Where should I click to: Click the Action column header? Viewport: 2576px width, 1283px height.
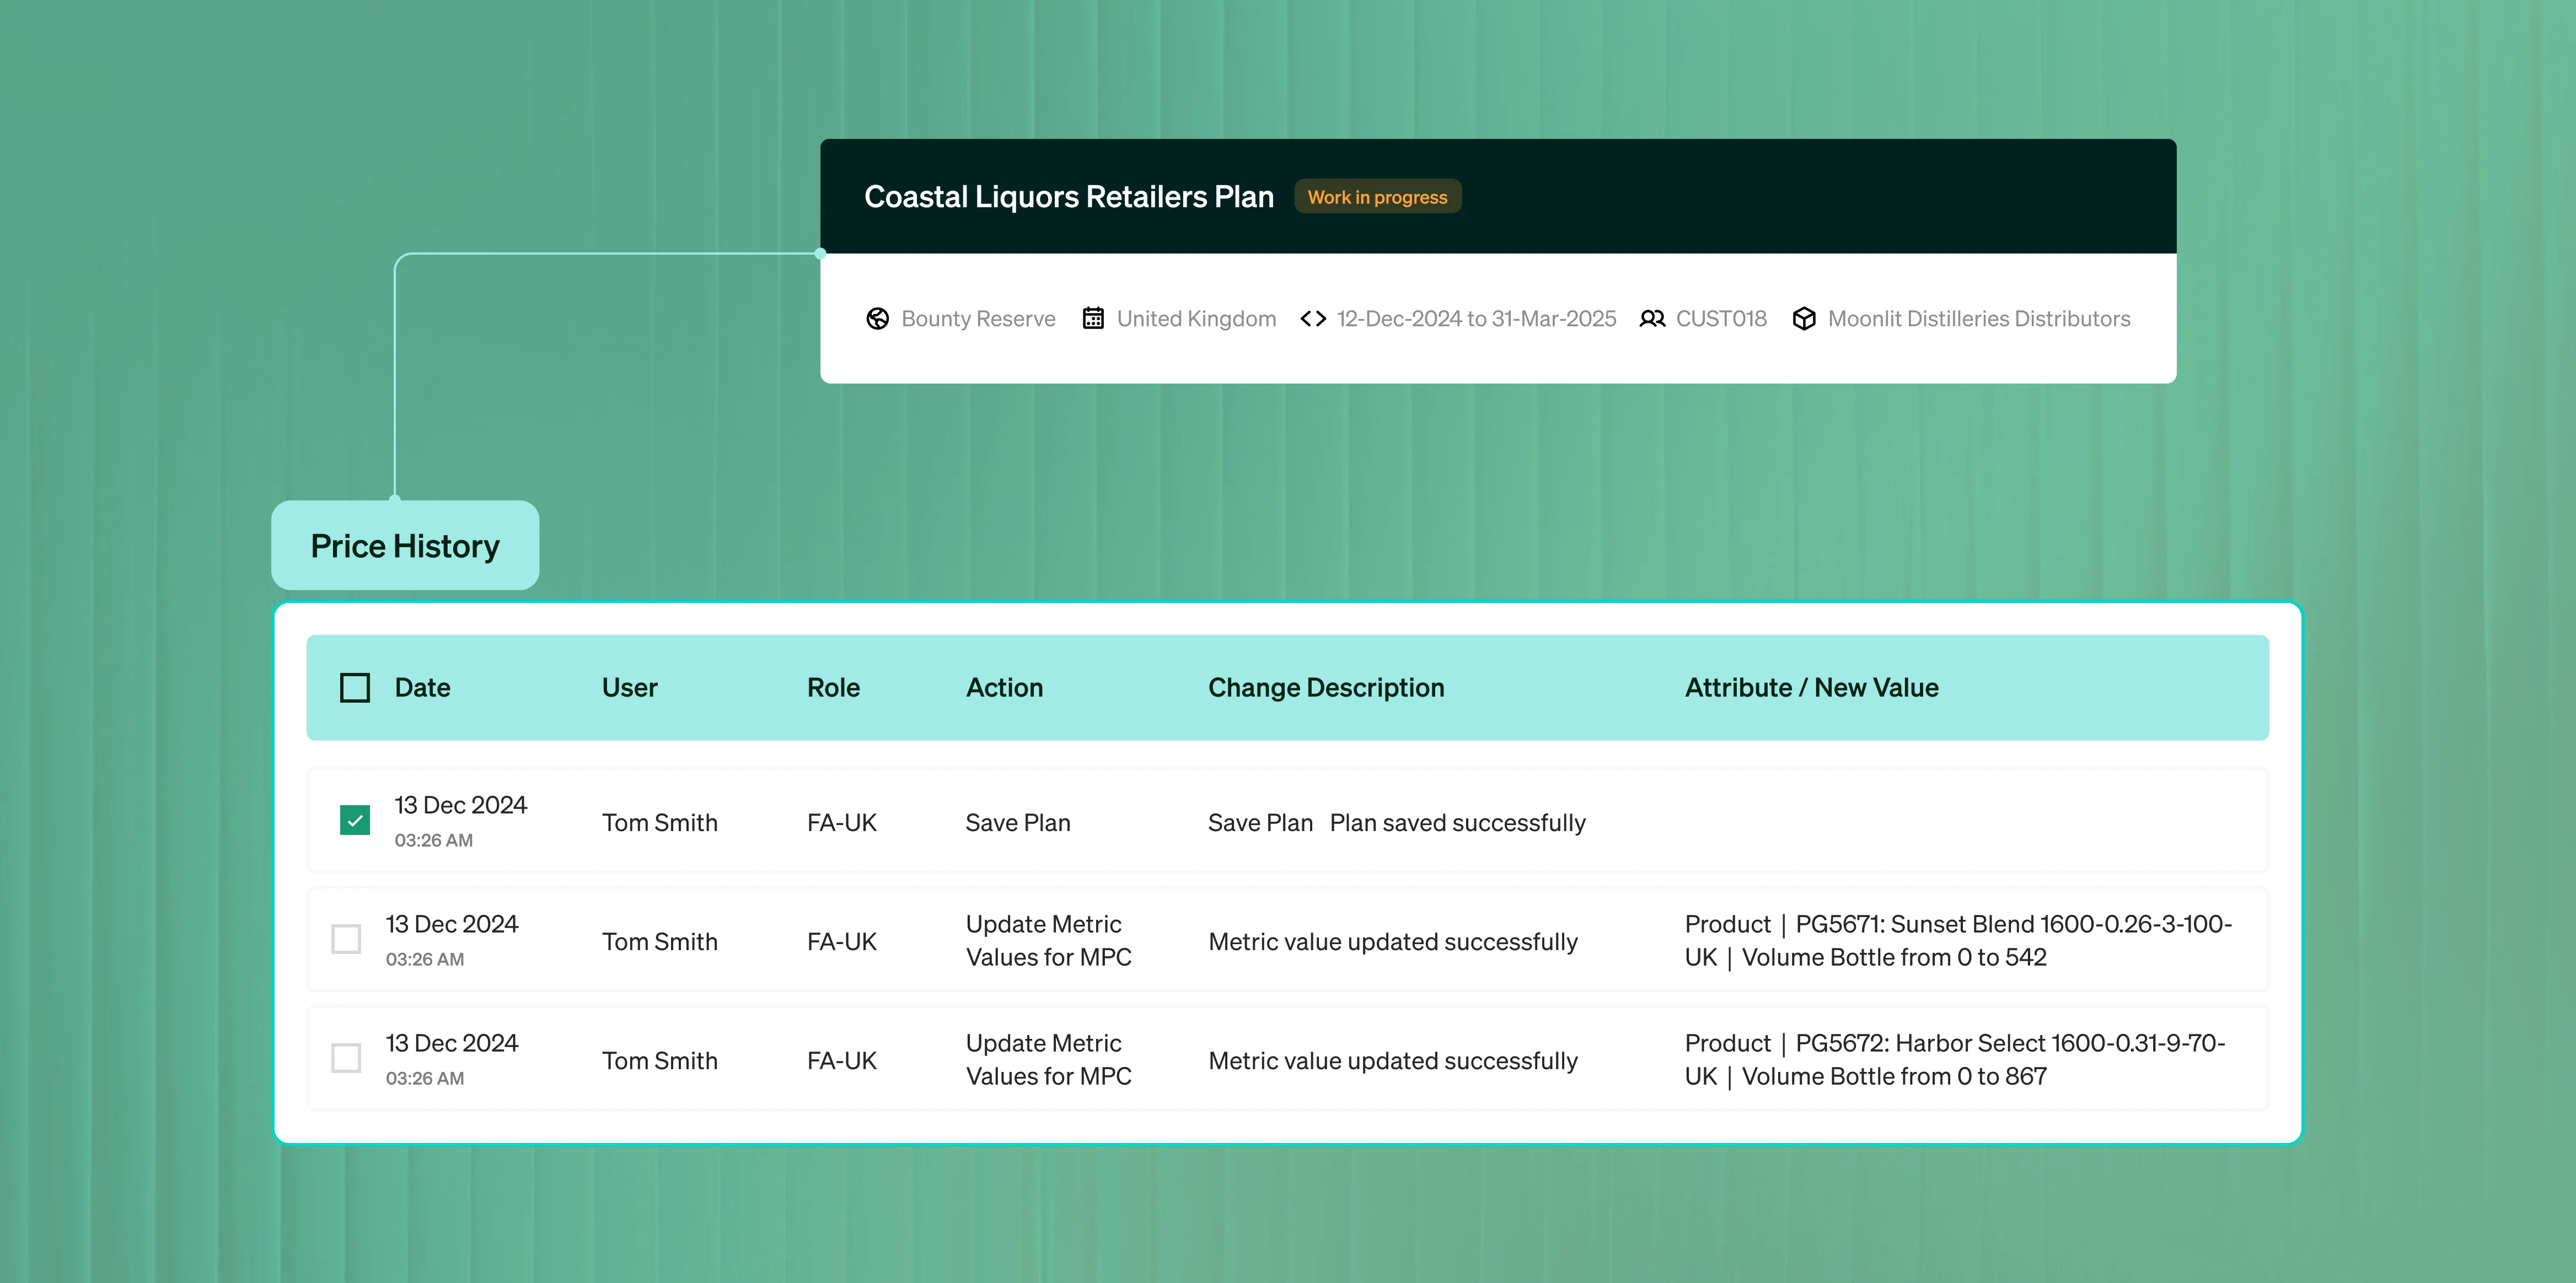(1004, 687)
